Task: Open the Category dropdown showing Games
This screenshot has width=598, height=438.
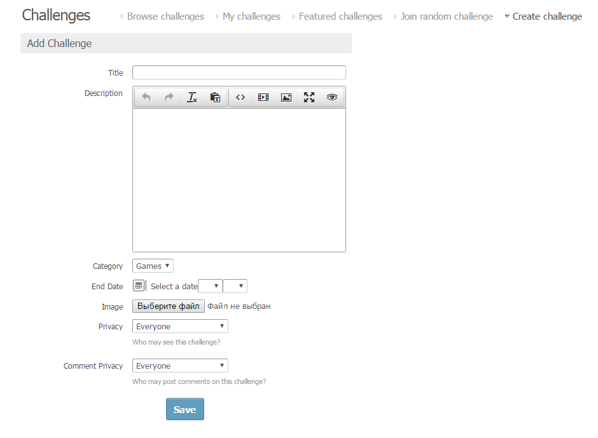Action: tap(153, 266)
